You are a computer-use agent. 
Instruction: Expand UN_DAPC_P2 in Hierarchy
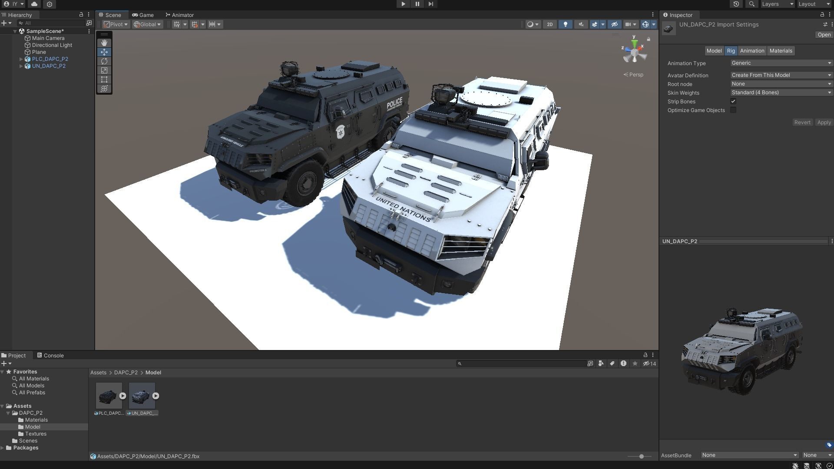pyautogui.click(x=21, y=66)
